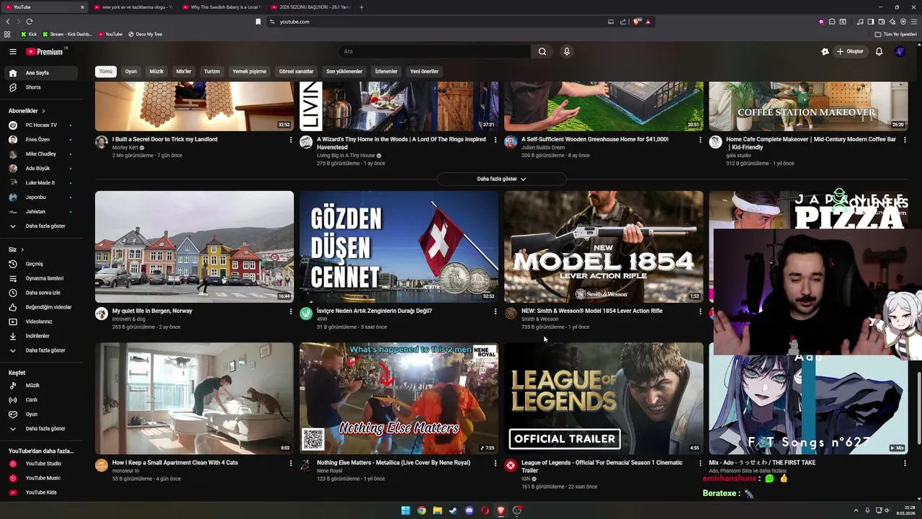This screenshot has height=519, width=922.
Task: Open YouTube Music in the sidebar
Action: coord(40,478)
